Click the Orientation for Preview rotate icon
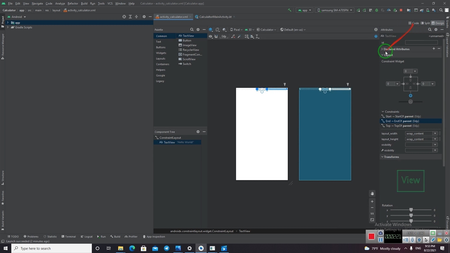The width and height of the screenshot is (450, 253). coord(217,30)
